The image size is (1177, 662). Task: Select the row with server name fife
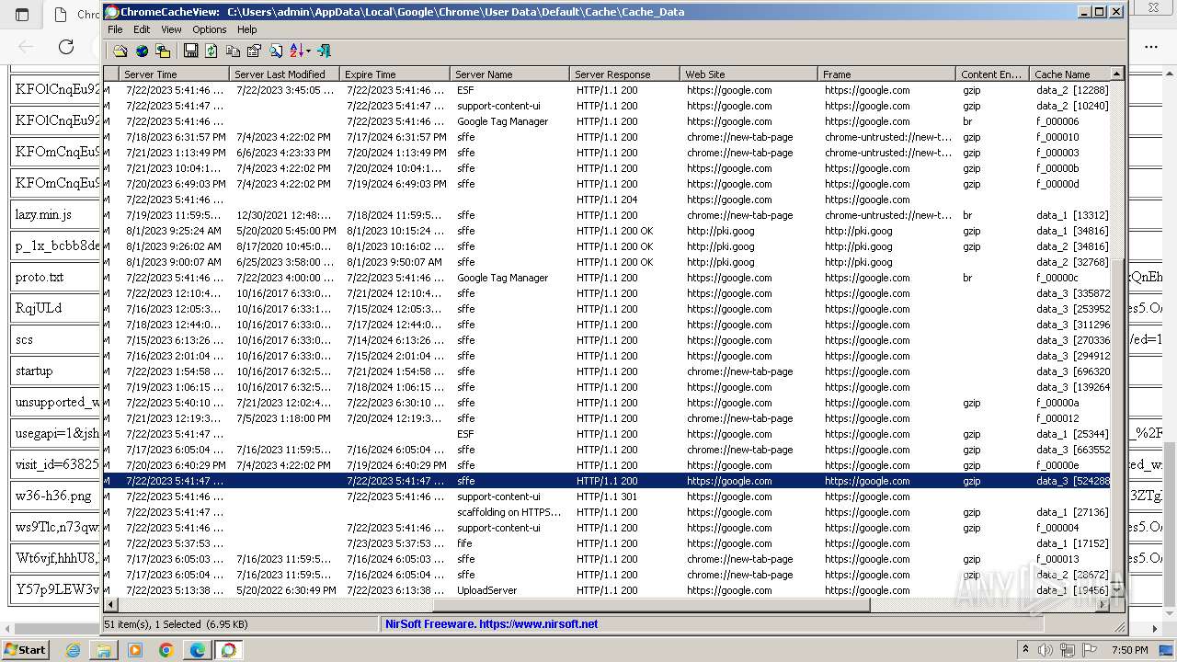click(x=607, y=543)
